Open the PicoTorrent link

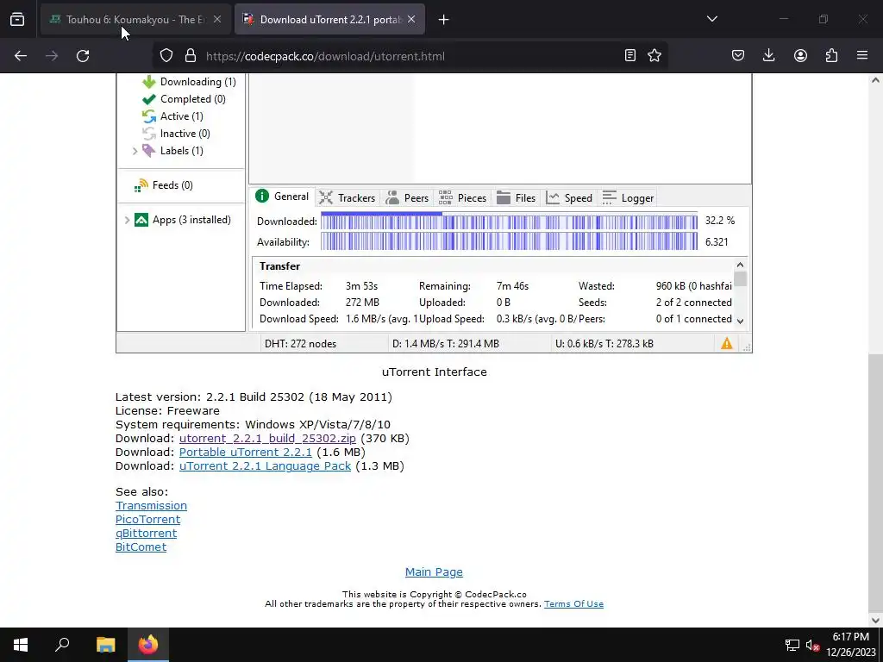click(148, 520)
